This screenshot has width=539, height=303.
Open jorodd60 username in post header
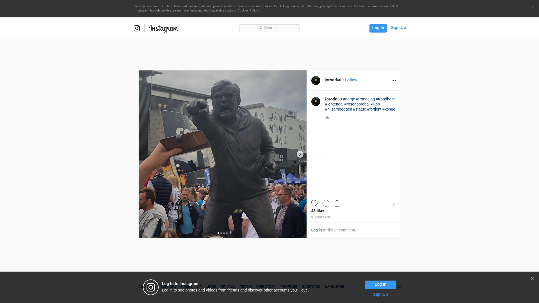click(333, 80)
